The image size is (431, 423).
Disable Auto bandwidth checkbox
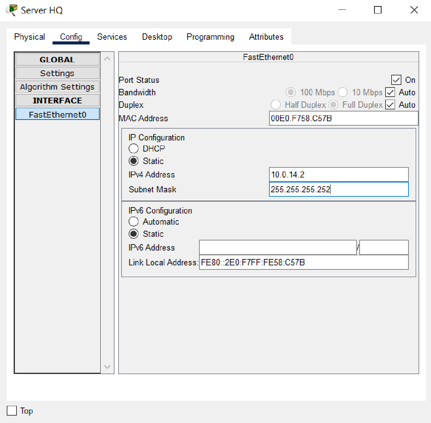390,92
